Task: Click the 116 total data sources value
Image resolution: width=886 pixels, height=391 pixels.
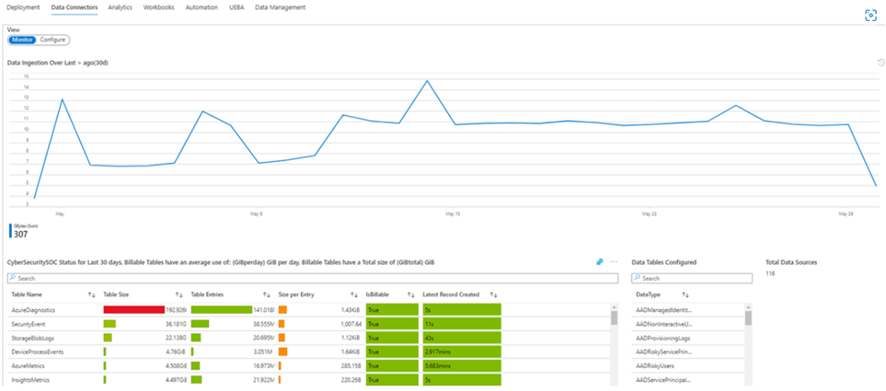Action: pos(771,274)
